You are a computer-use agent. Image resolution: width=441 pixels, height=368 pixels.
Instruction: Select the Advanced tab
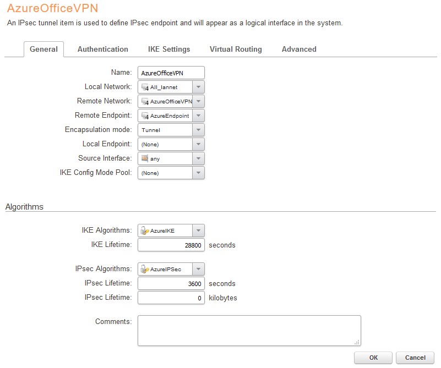299,49
